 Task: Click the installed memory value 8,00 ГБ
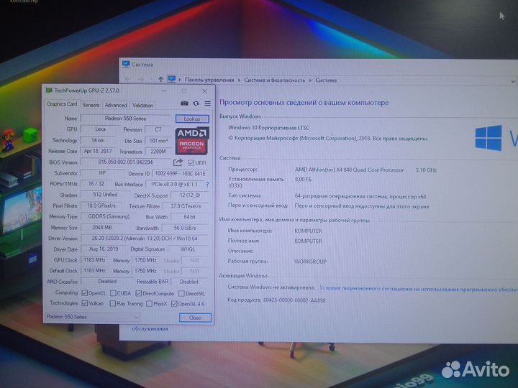click(303, 179)
